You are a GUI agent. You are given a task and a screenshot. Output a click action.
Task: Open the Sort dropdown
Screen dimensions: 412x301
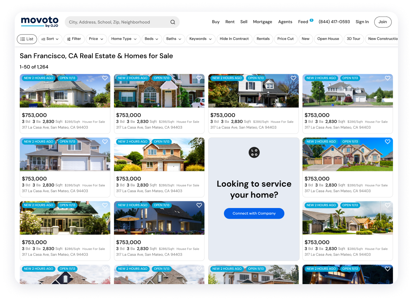coord(50,39)
